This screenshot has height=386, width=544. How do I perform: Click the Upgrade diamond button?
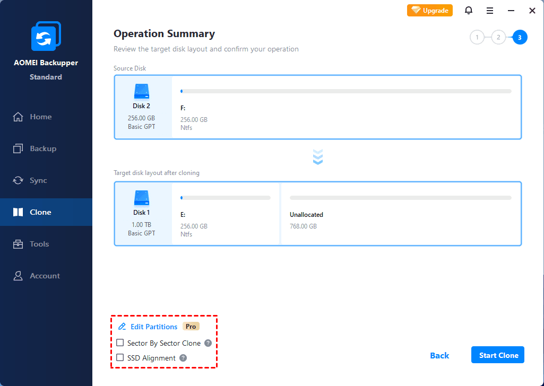click(x=429, y=11)
